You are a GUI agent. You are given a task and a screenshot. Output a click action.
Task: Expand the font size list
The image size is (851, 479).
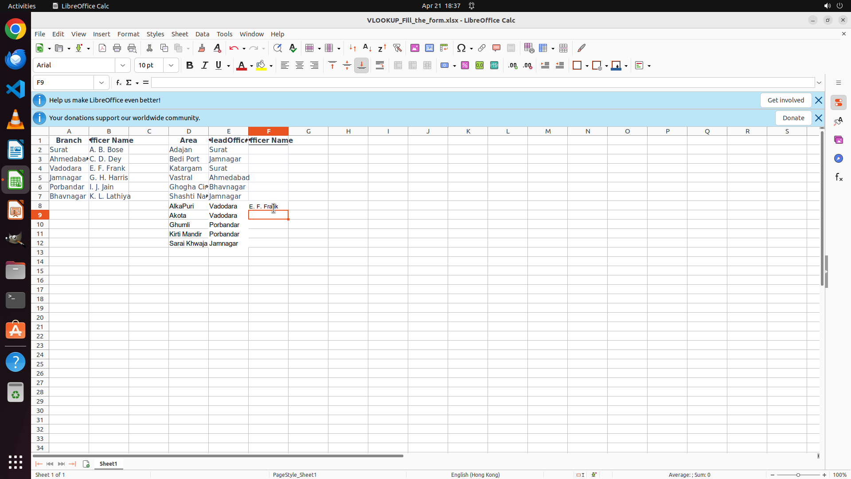(x=171, y=65)
